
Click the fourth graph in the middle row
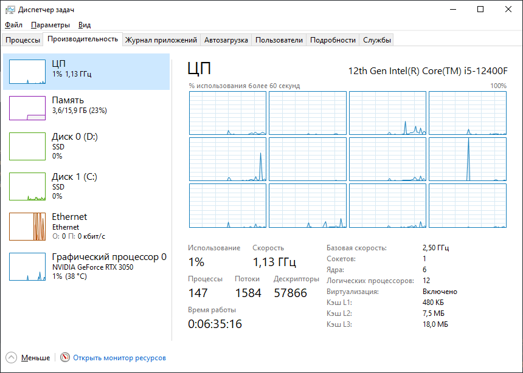(468, 159)
